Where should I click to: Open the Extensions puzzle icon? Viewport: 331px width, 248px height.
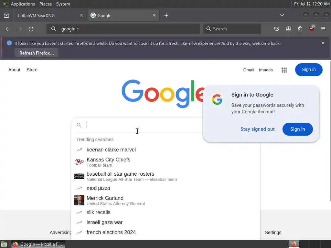click(300, 29)
